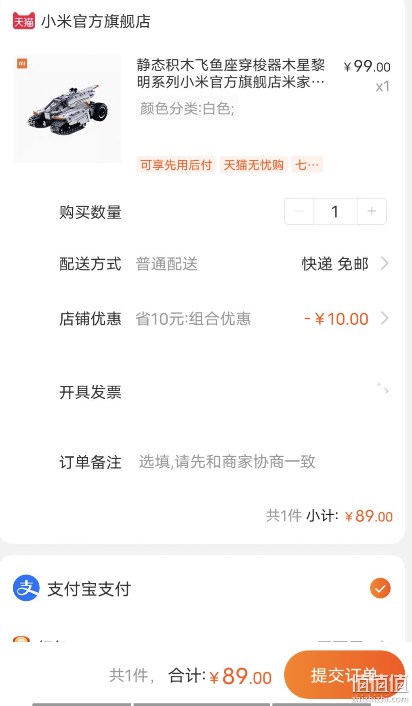Image resolution: width=412 pixels, height=706 pixels.
Task: Expand delivery method options chevron
Action: pos(385,264)
